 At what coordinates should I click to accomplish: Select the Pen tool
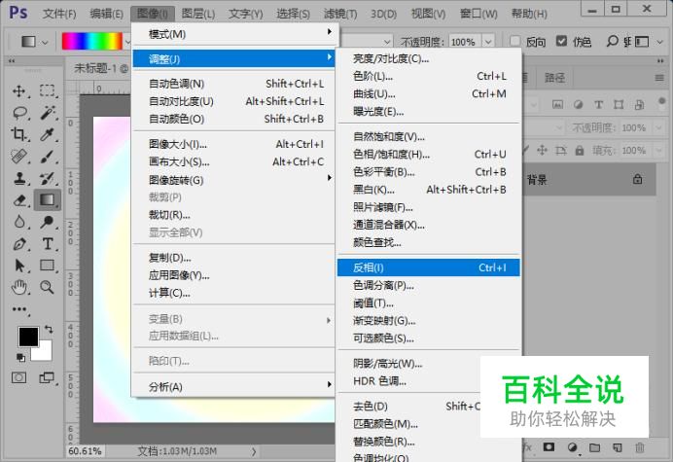click(x=18, y=244)
